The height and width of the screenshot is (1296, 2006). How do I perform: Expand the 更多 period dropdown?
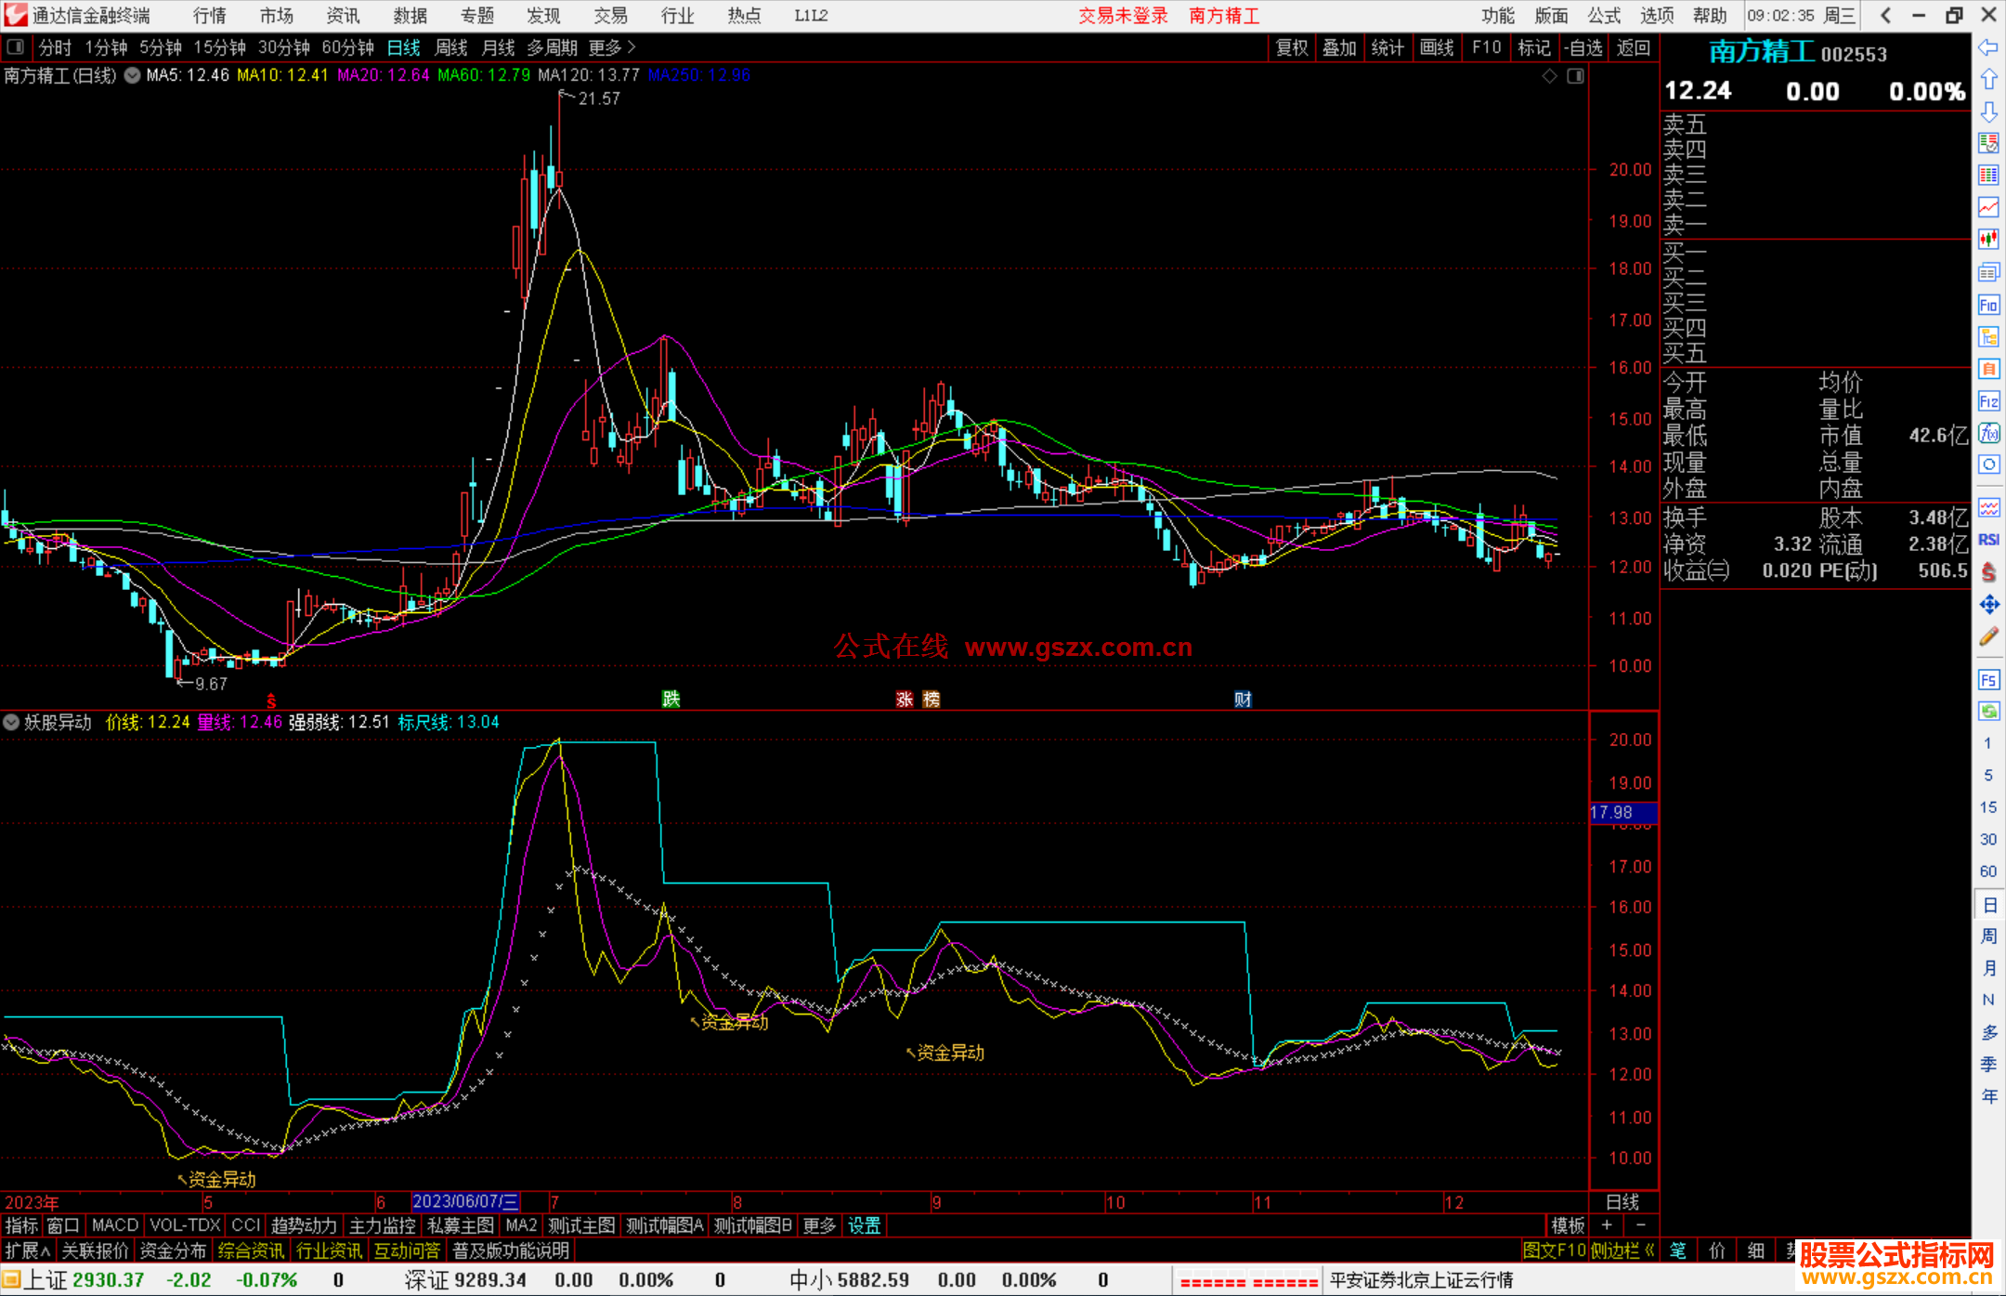point(611,46)
